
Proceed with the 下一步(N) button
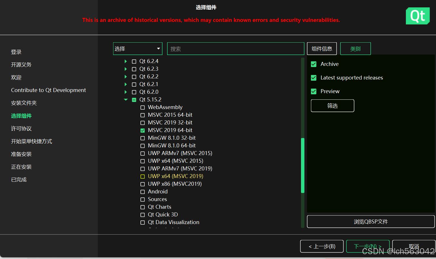[368, 246]
